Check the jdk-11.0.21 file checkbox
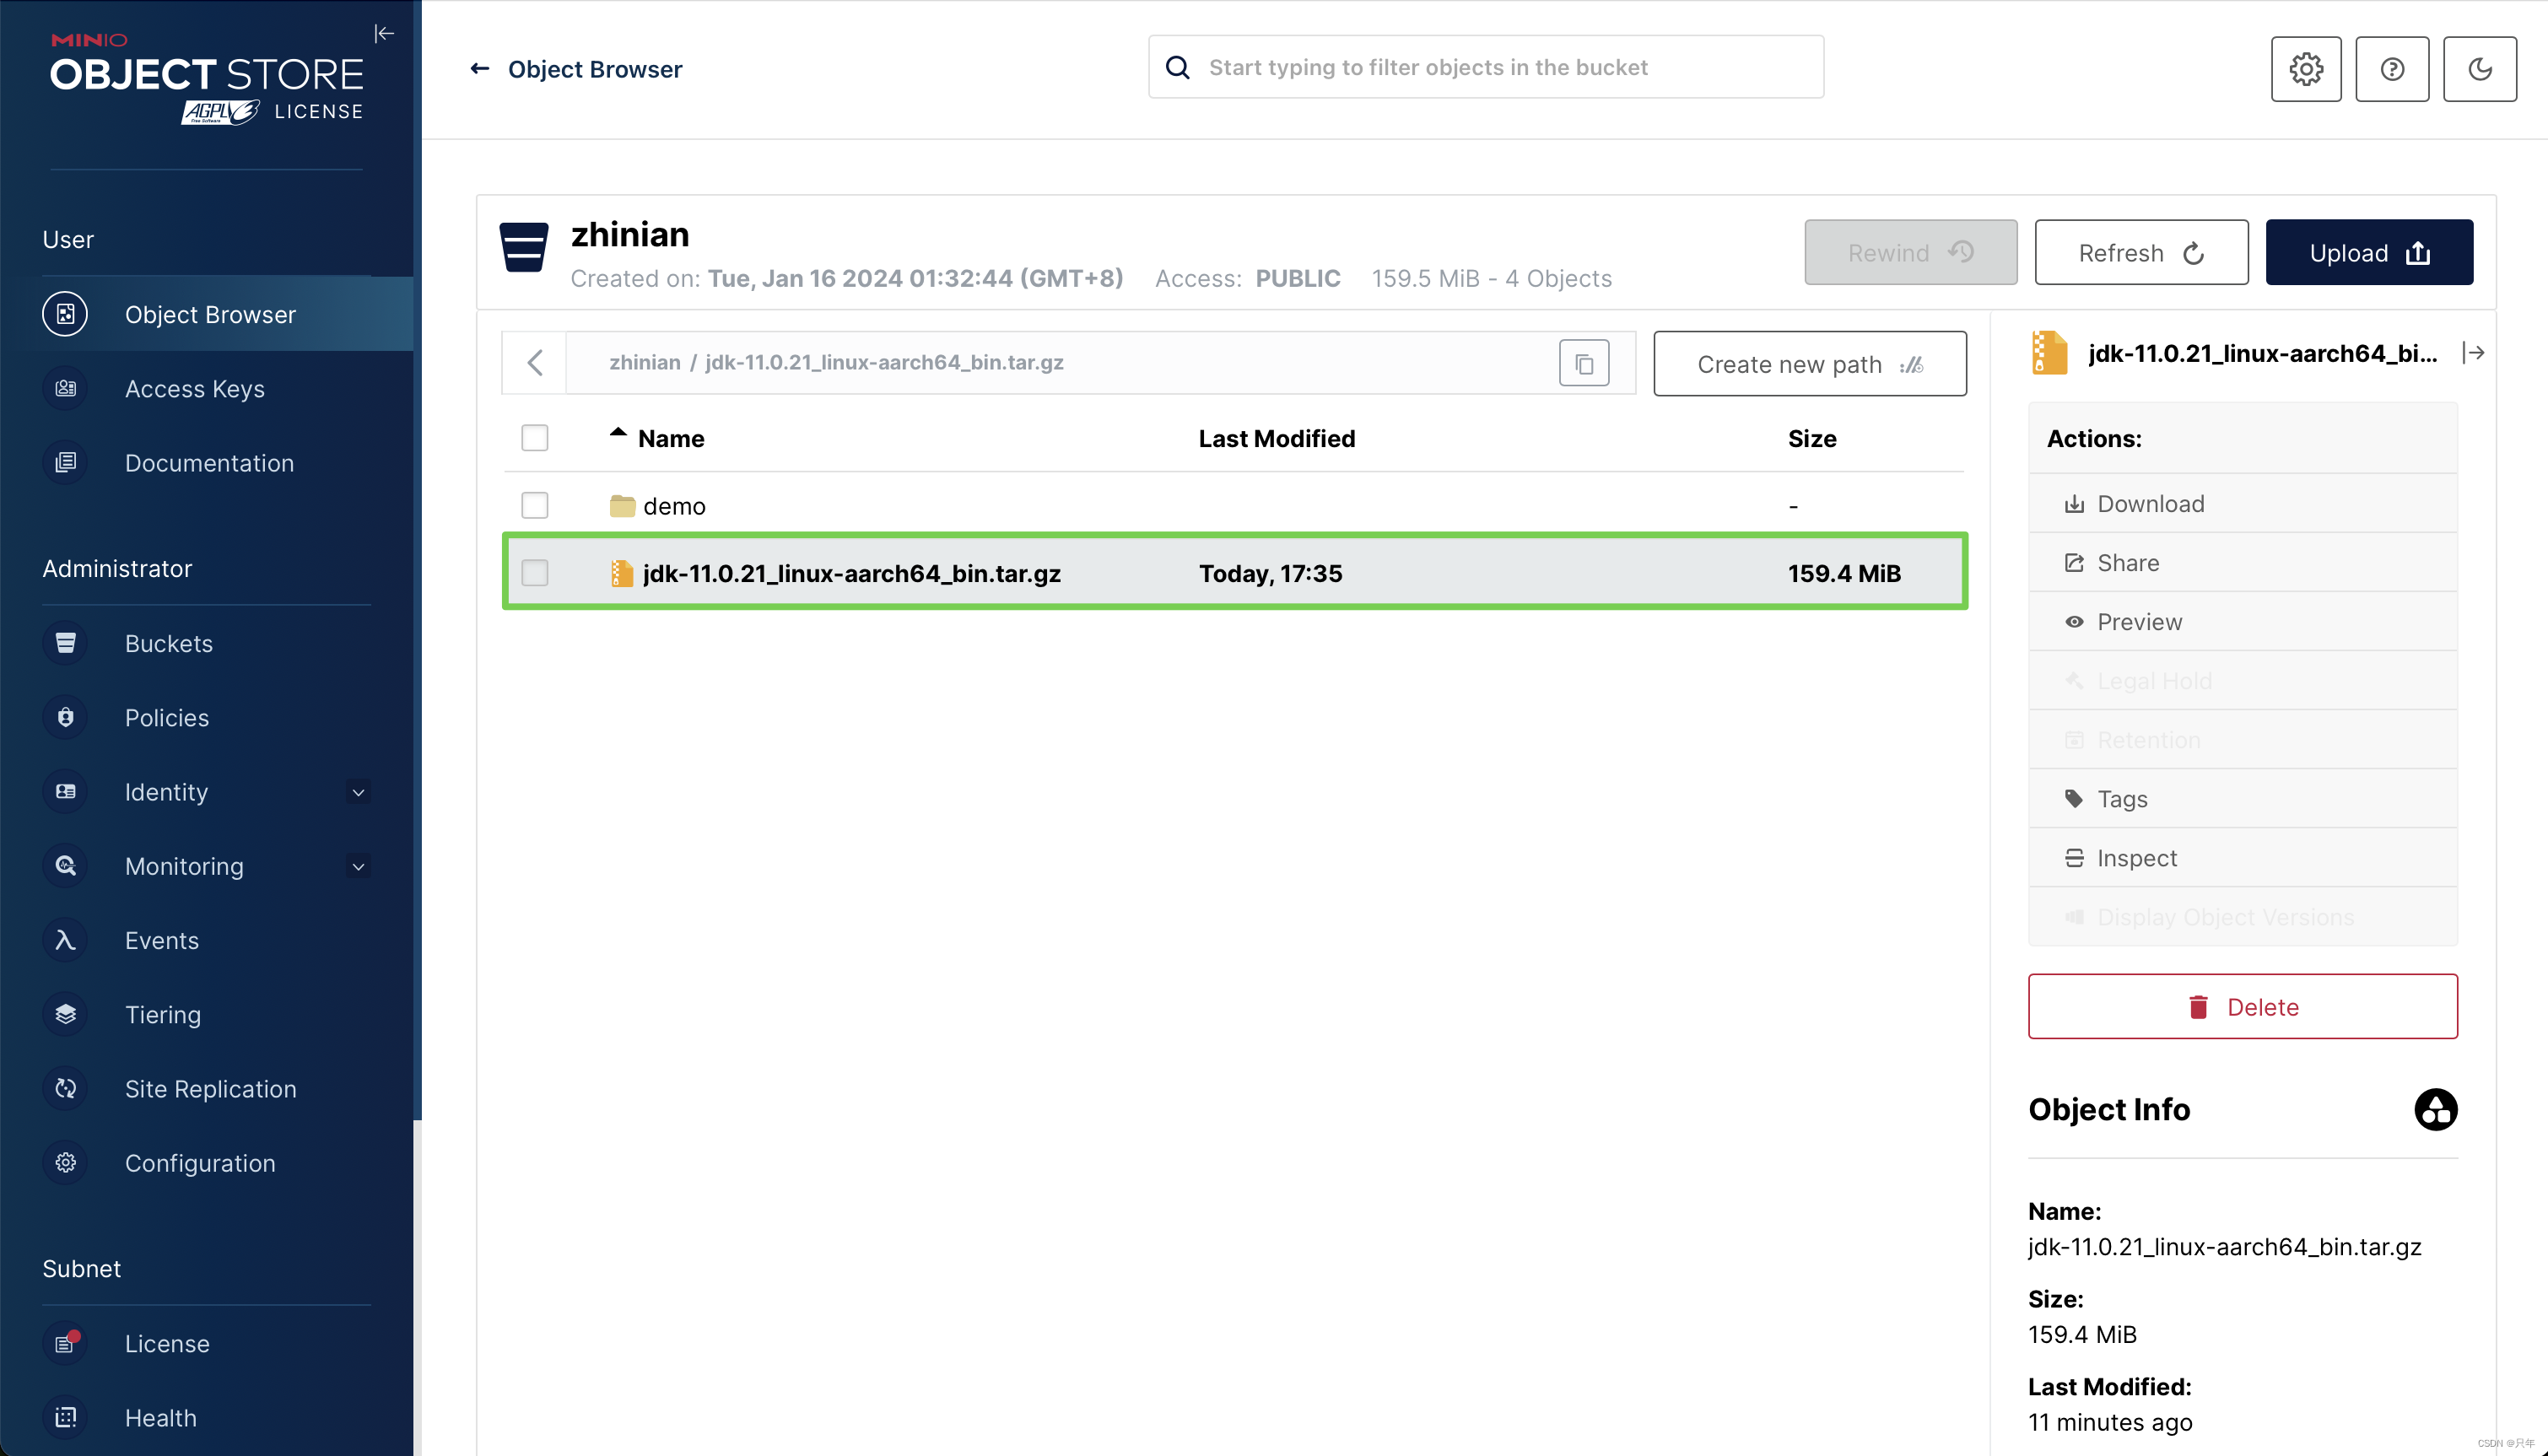 [x=535, y=573]
